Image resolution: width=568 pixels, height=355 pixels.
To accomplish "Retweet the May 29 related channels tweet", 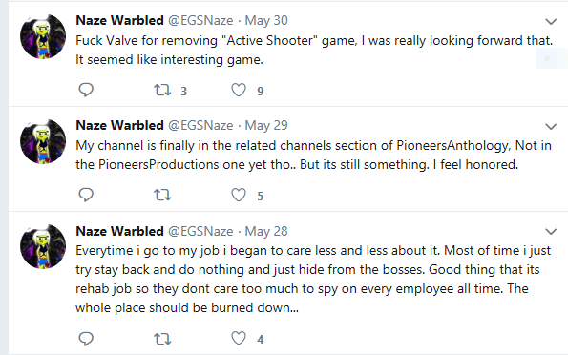I will [x=162, y=196].
